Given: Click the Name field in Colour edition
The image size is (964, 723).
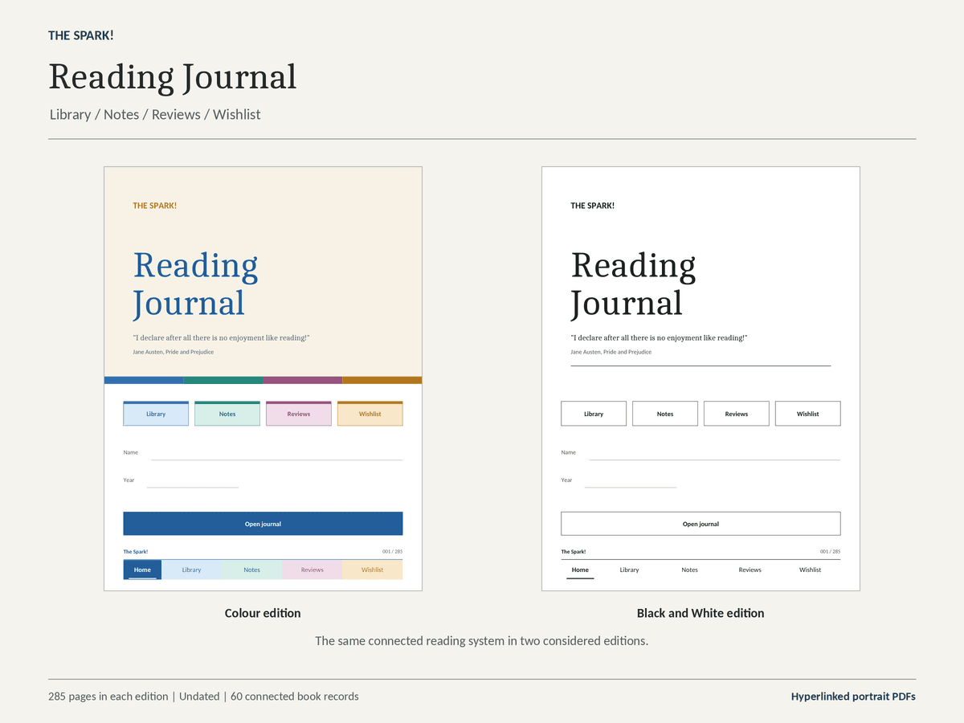Looking at the screenshot, I should point(277,453).
